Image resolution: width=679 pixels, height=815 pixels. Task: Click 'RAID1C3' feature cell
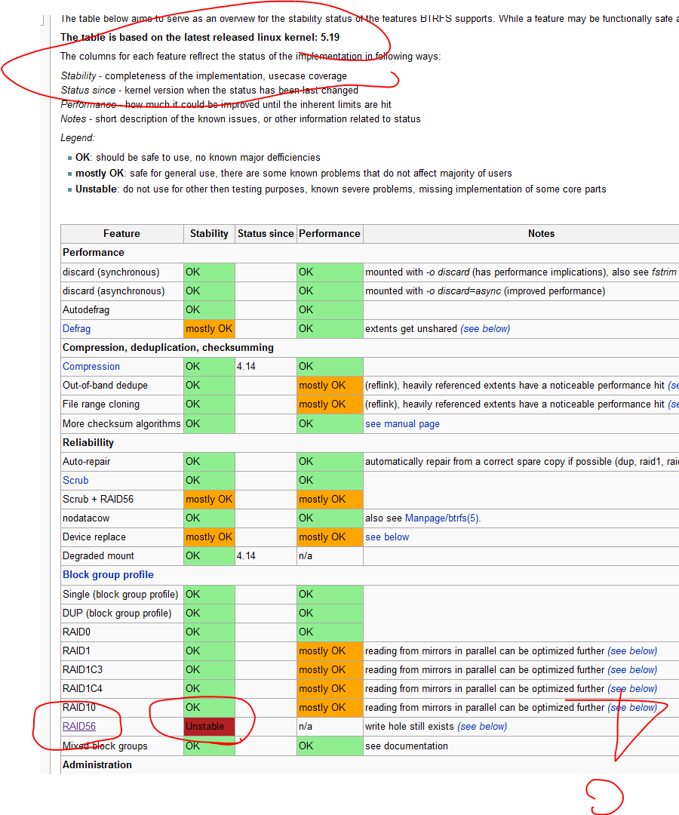(x=121, y=669)
